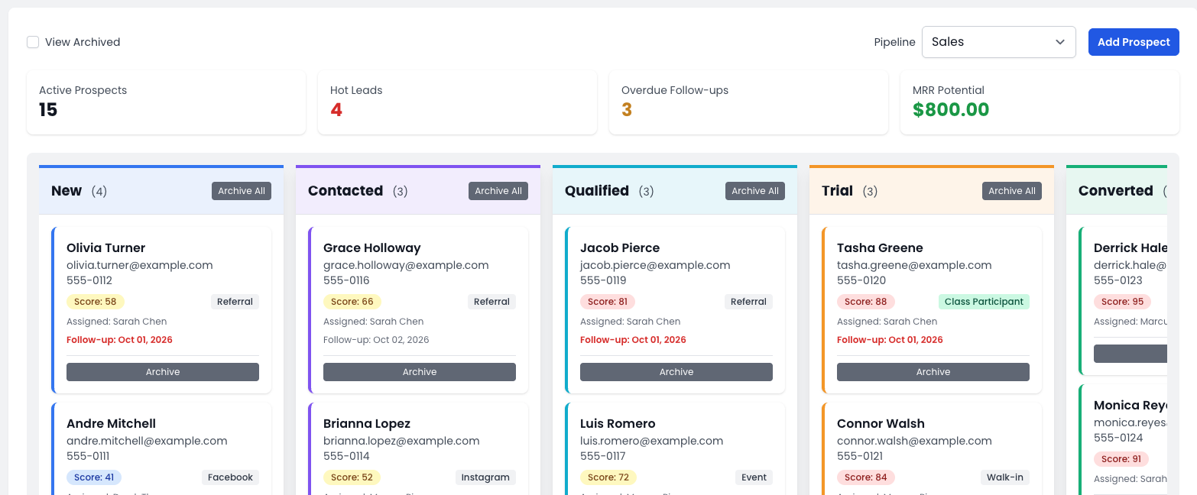Screen dimensions: 1197x495
Task: Archive the Jacob Pierce prospect card
Action: pyautogui.click(x=676, y=372)
